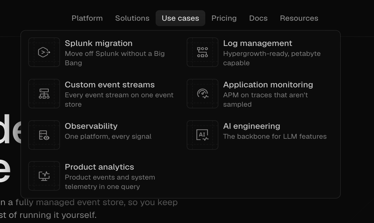Click 'Move off Splunk without a Big Bang'
Viewport: 374px width, 223px height.
[115, 58]
